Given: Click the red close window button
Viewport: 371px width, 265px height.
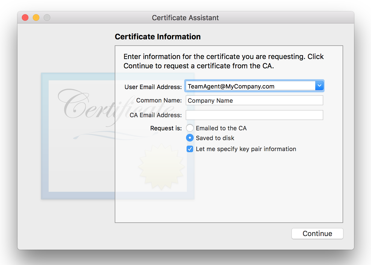Looking at the screenshot, I should (x=25, y=17).
